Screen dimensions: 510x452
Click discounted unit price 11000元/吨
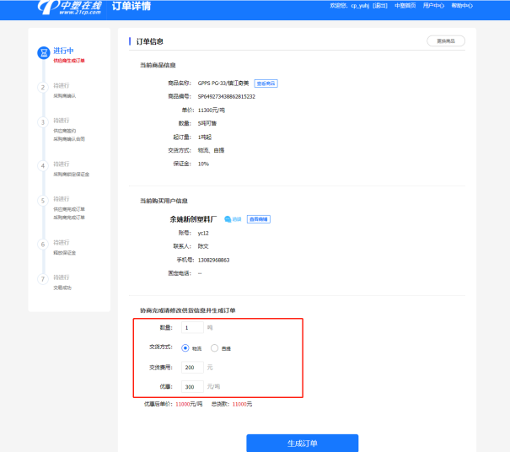(x=189, y=404)
